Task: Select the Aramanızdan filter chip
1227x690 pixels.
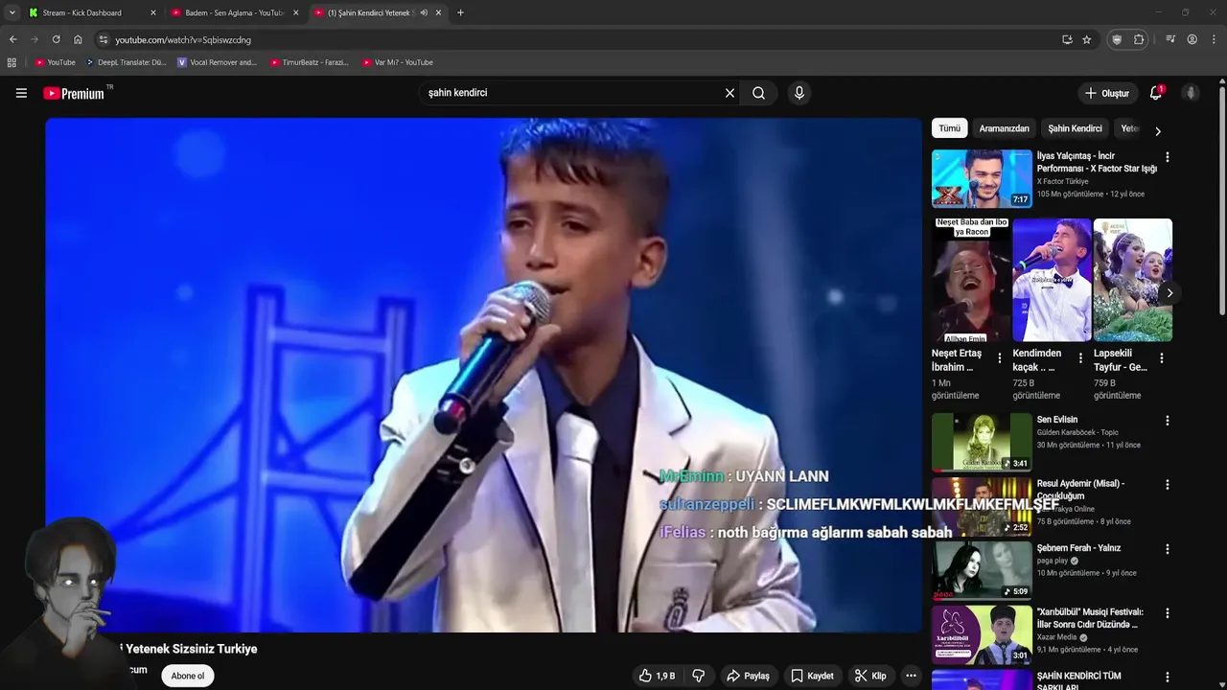Action: (x=1004, y=128)
